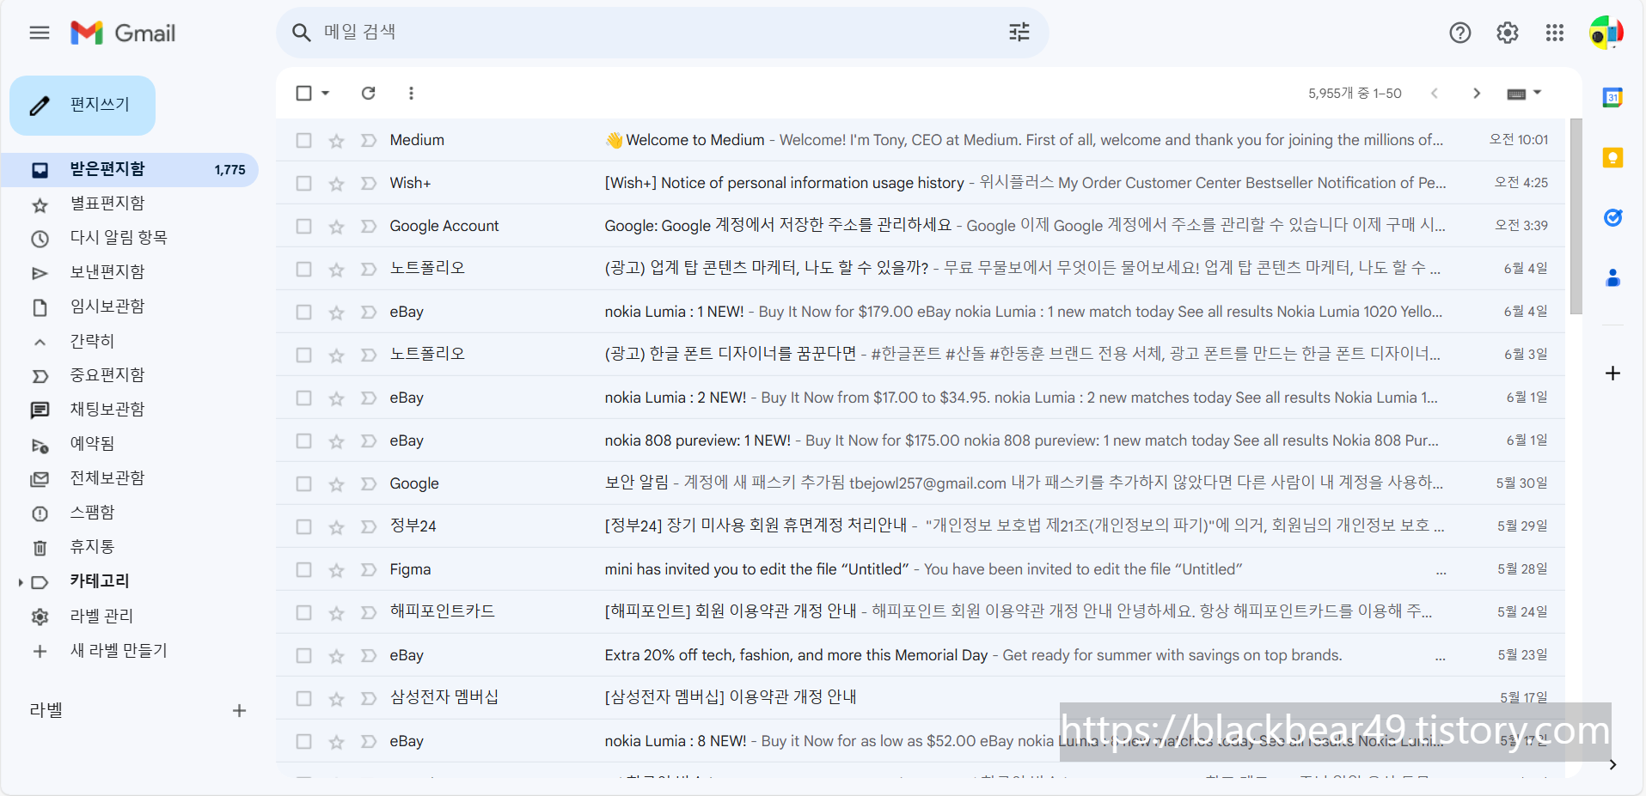Check the eBay nokia 808 pureview email
This screenshot has height=796, width=1646.
click(303, 441)
